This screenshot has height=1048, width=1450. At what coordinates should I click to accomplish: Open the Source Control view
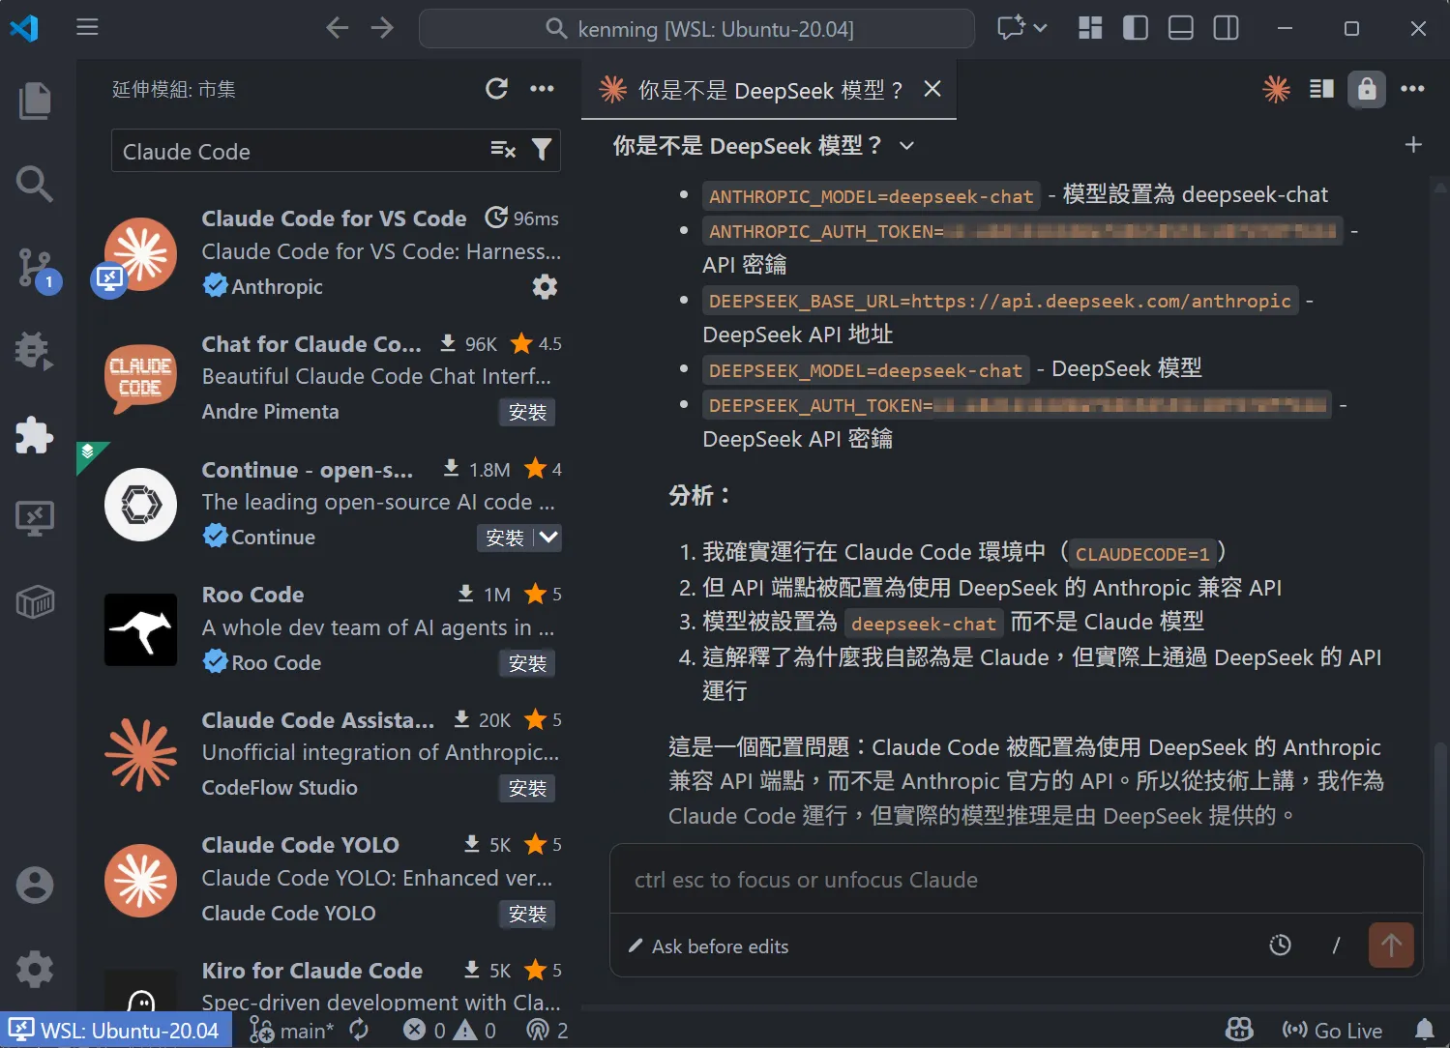pos(35,268)
